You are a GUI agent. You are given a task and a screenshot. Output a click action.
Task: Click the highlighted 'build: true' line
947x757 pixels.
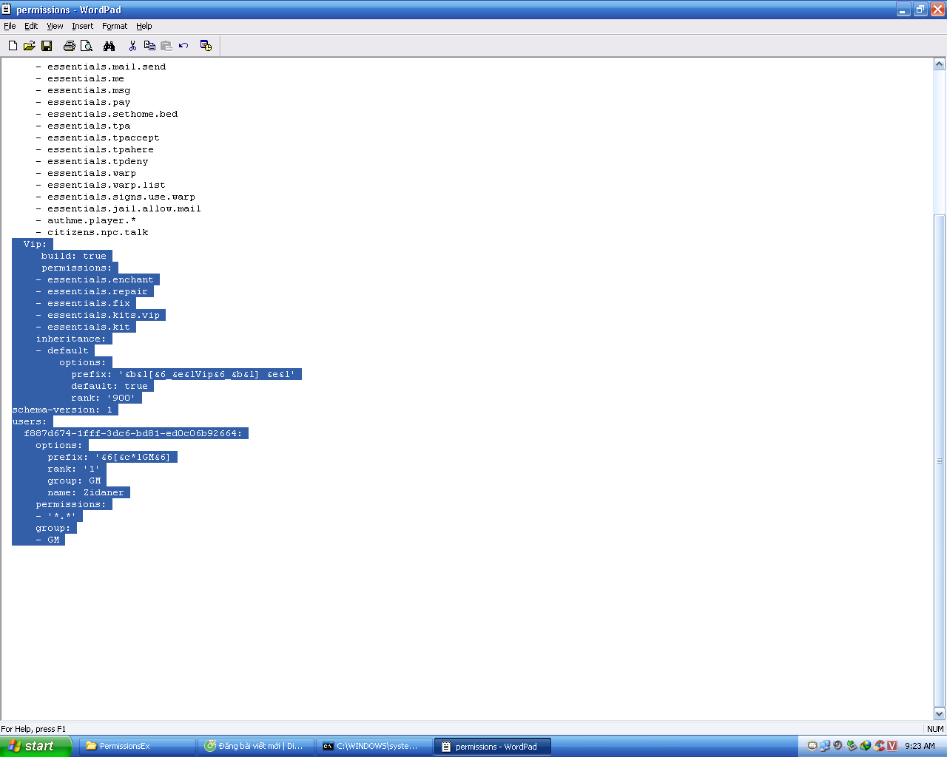74,256
